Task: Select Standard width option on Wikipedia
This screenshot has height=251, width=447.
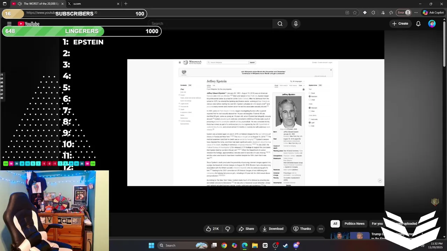Action: [x=310, y=108]
